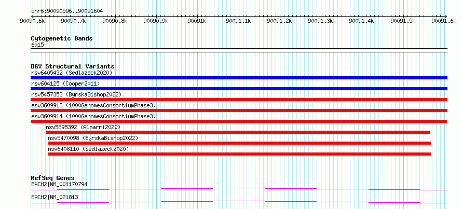Viewport: 462px width, 209px height.
Task: Click the red bar for nsv5895392
Action: coord(238,132)
